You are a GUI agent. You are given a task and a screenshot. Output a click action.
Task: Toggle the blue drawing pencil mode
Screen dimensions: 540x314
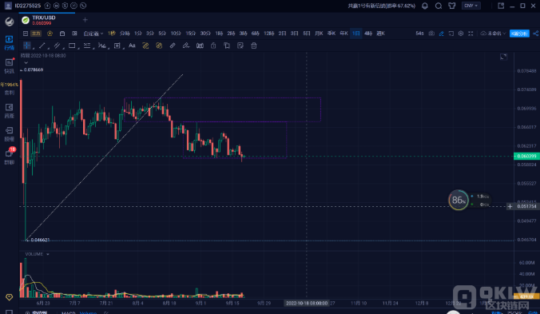(441, 34)
